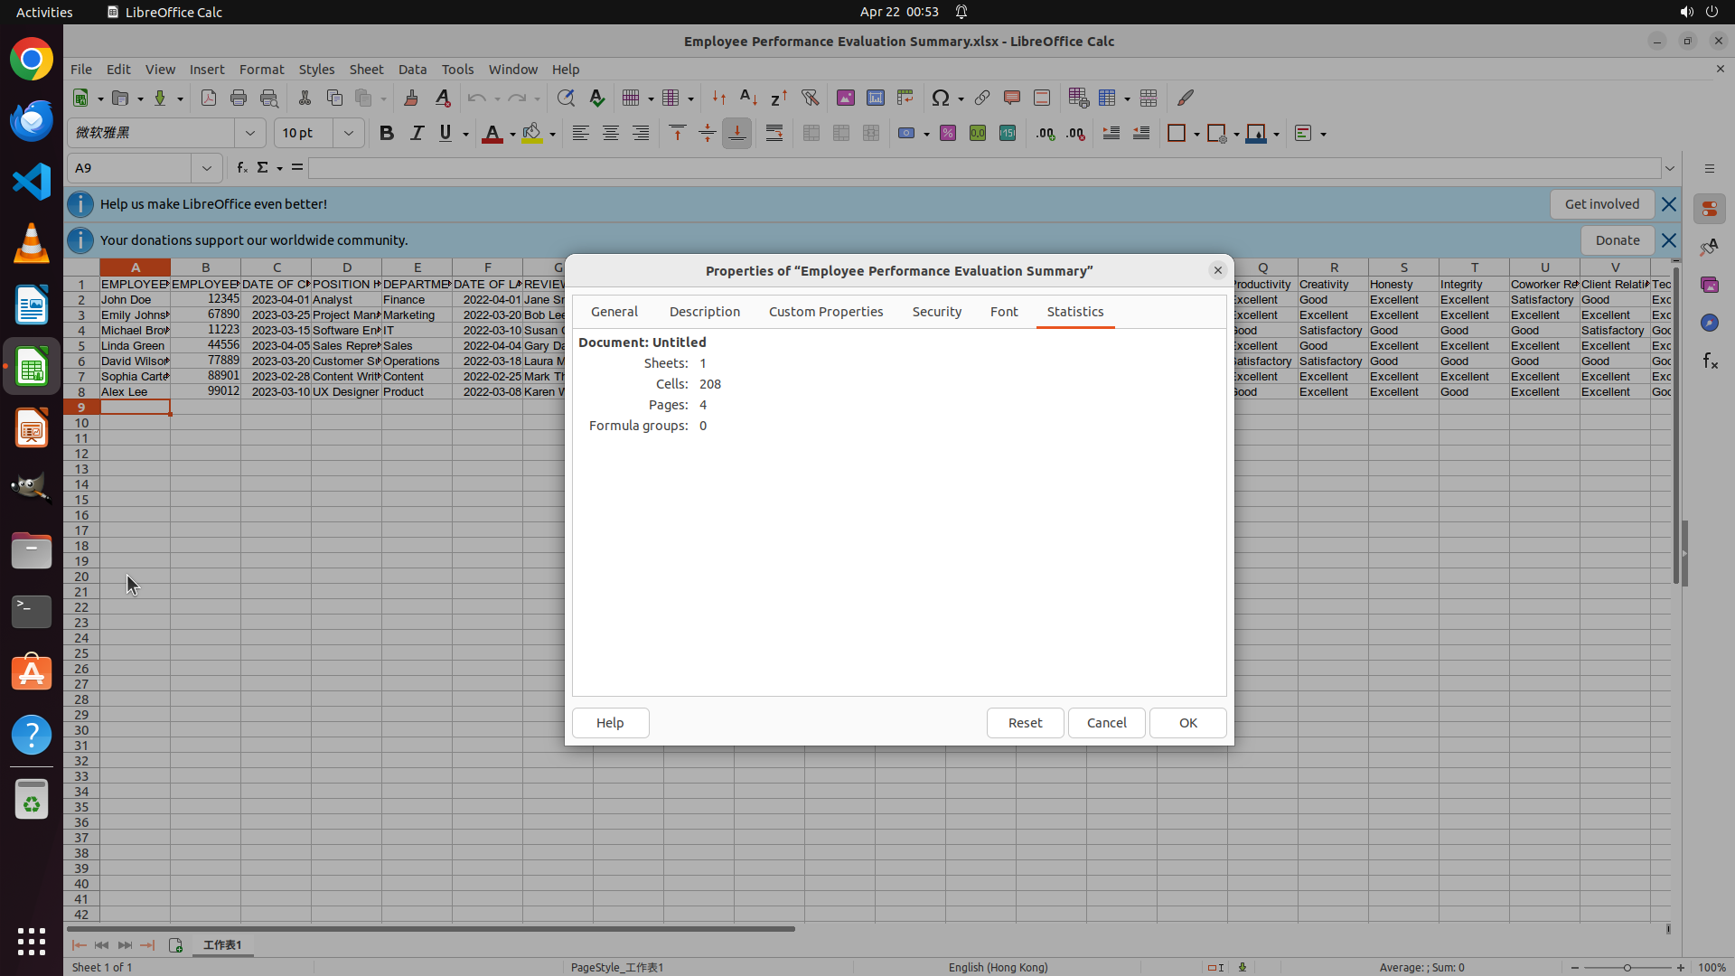Click the OK button in the dialog

(x=1187, y=722)
